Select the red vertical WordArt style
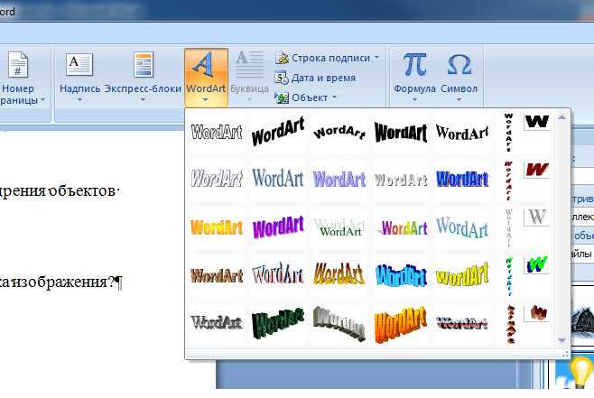Image resolution: width=594 pixels, height=398 pixels. pos(509,180)
